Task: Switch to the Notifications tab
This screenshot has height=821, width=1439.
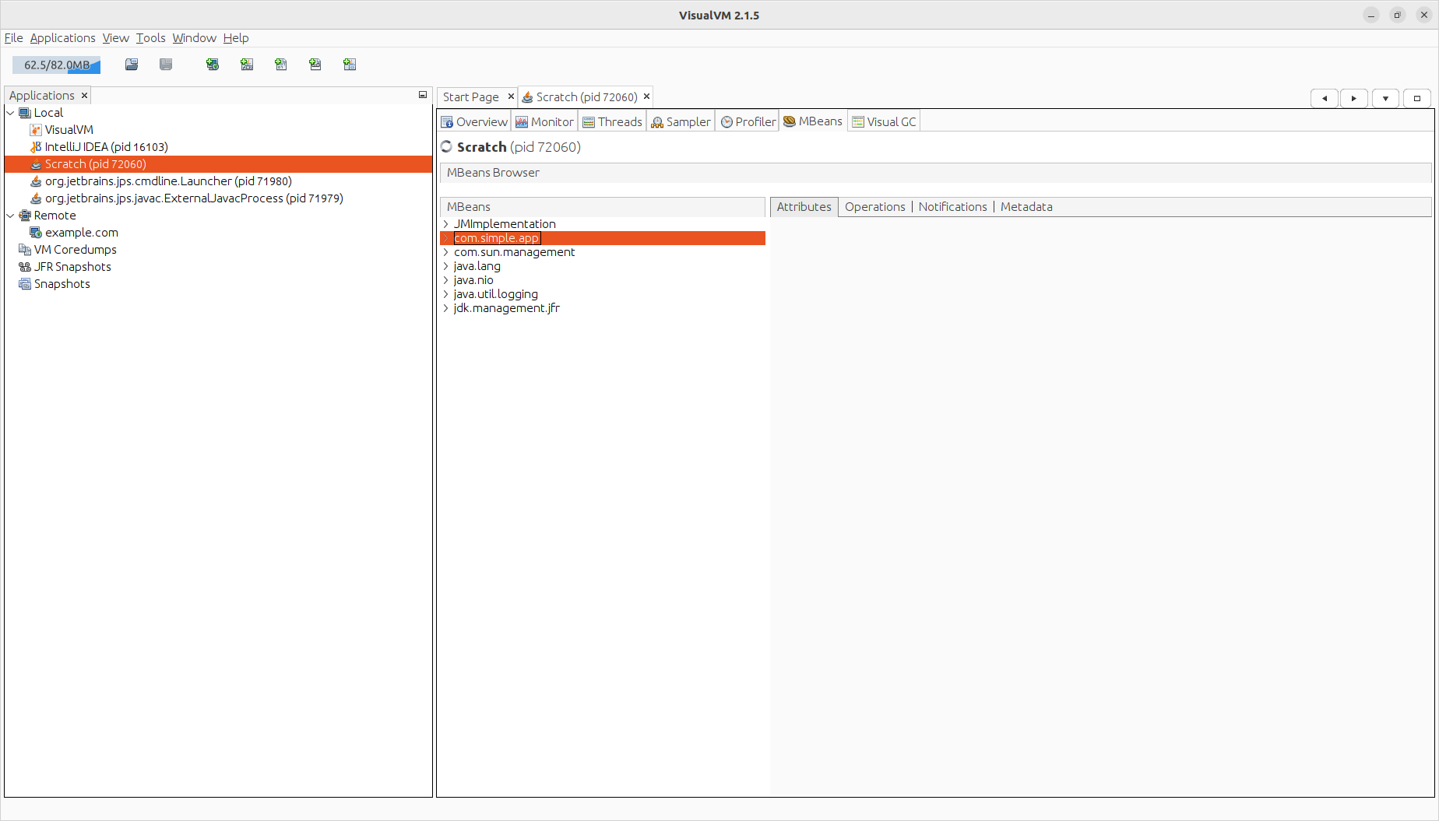Action: point(952,207)
